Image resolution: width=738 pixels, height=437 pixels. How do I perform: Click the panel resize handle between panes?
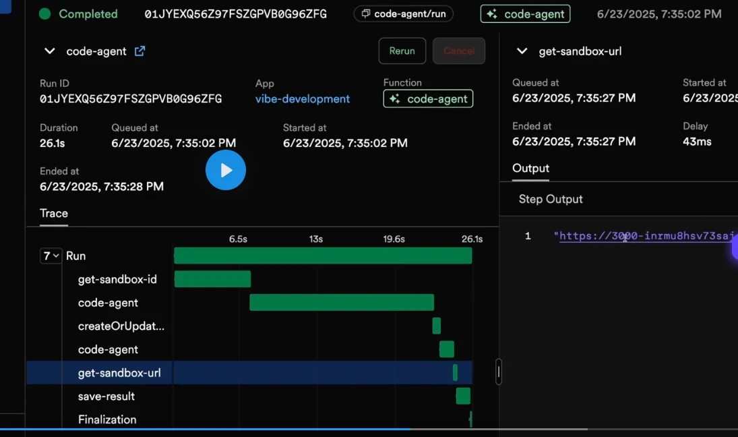point(499,372)
